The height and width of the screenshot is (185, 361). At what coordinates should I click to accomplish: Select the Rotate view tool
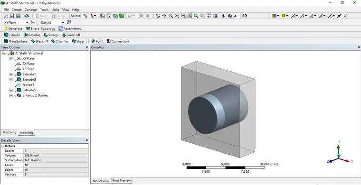click(x=158, y=16)
